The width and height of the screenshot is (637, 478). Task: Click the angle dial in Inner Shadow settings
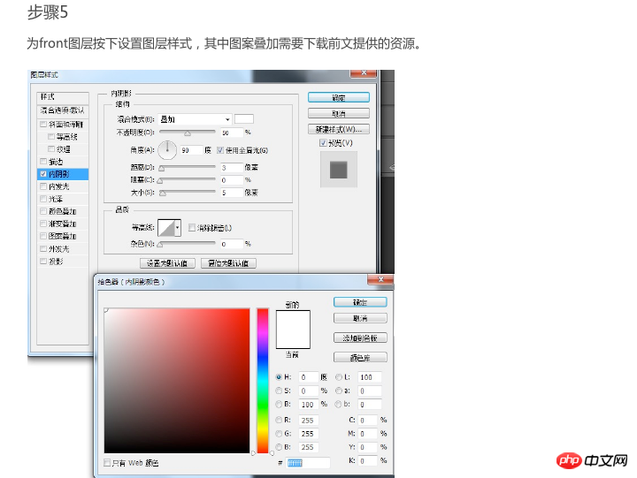pos(167,150)
